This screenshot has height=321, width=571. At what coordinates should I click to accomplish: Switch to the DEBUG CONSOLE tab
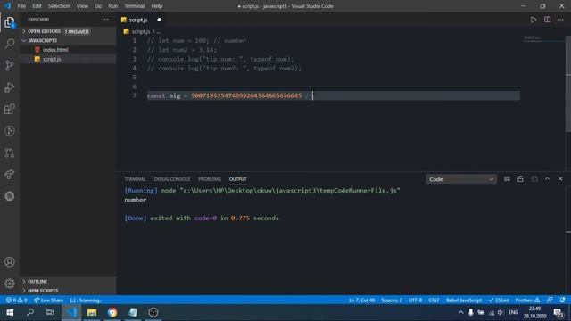[x=172, y=179]
